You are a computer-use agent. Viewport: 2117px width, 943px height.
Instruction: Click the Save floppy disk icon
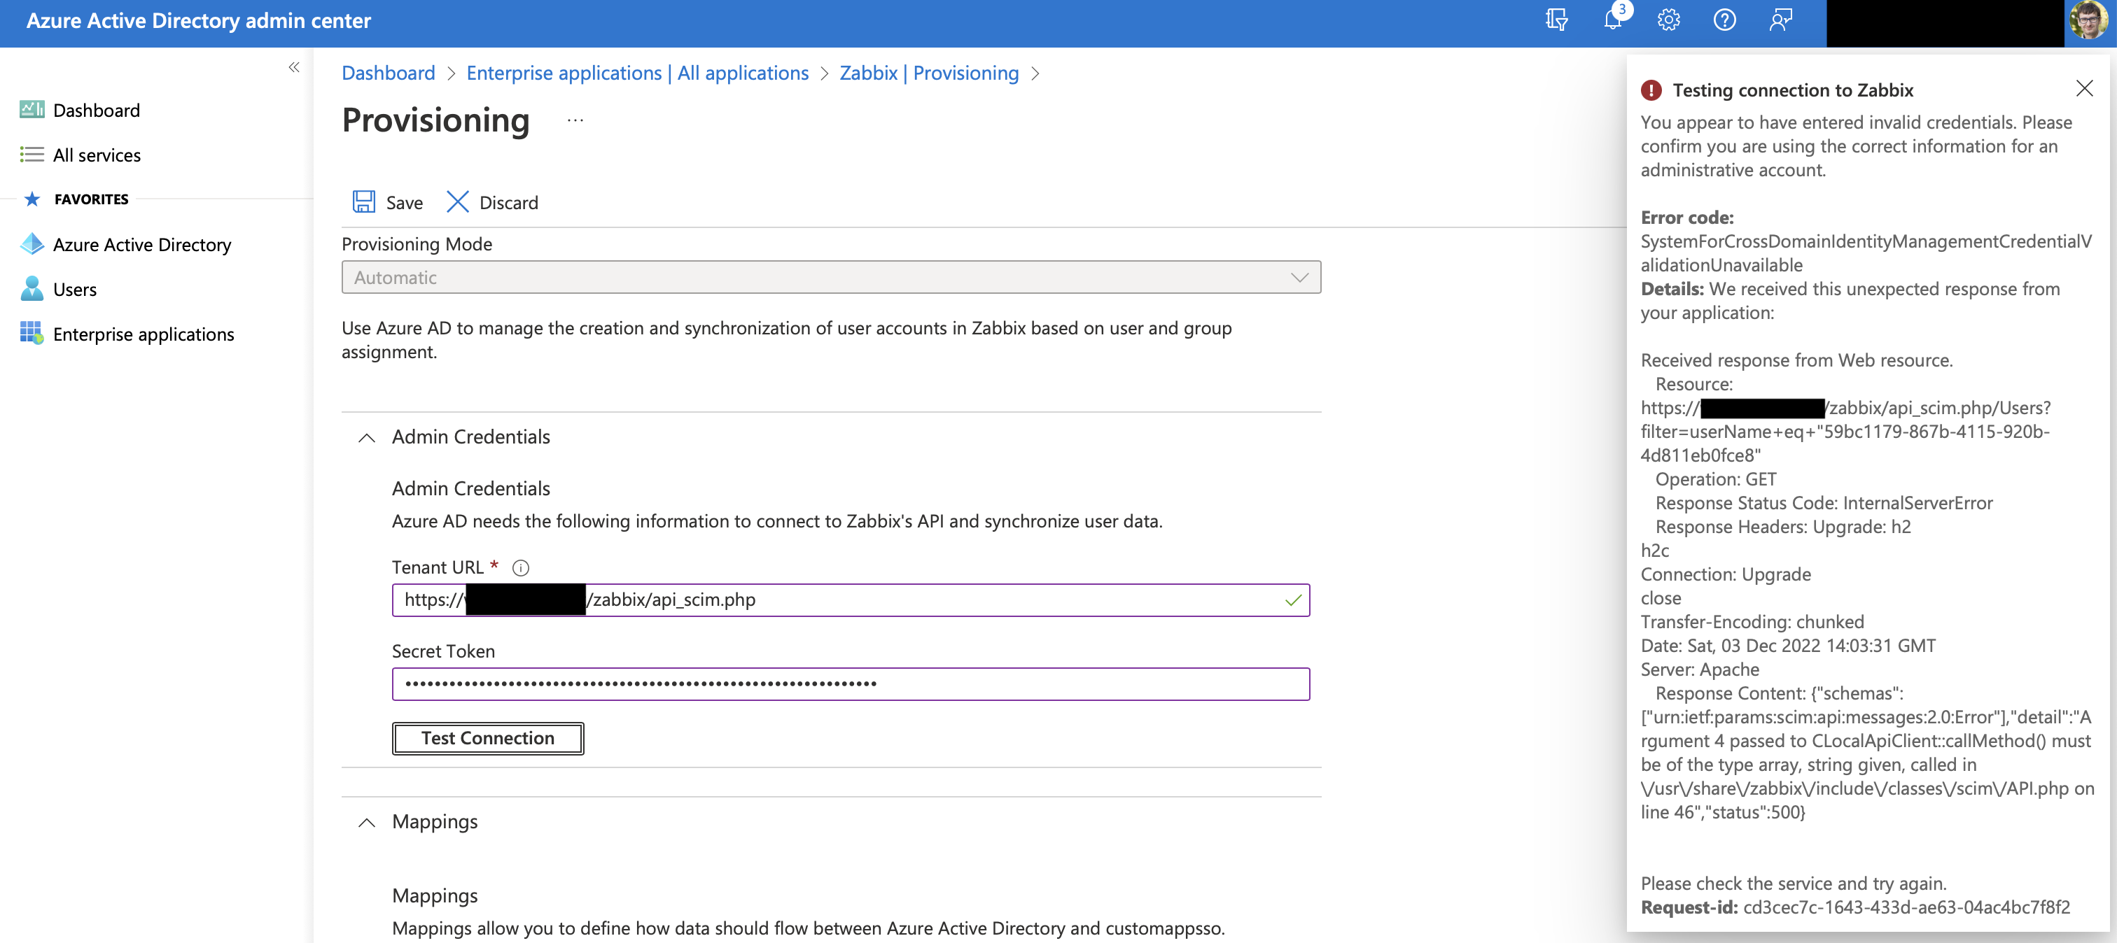363,202
